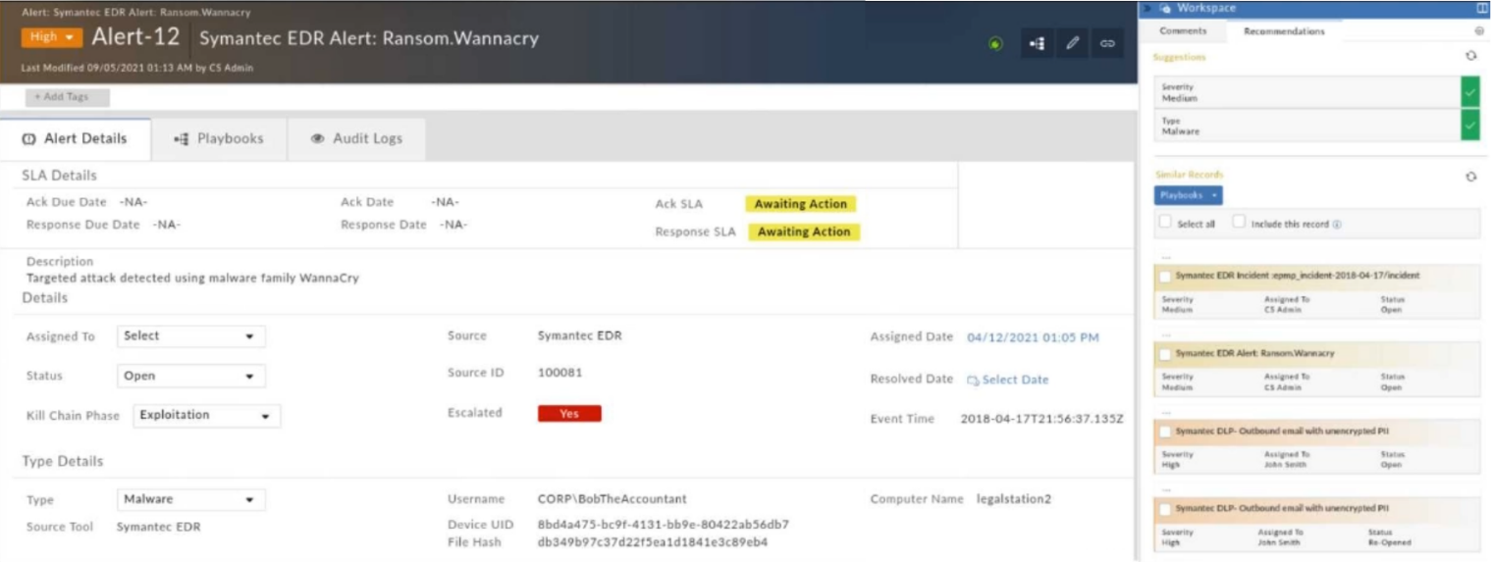Click the Alert-12 identifier text
The height and width of the screenshot is (562, 1492).
point(135,37)
